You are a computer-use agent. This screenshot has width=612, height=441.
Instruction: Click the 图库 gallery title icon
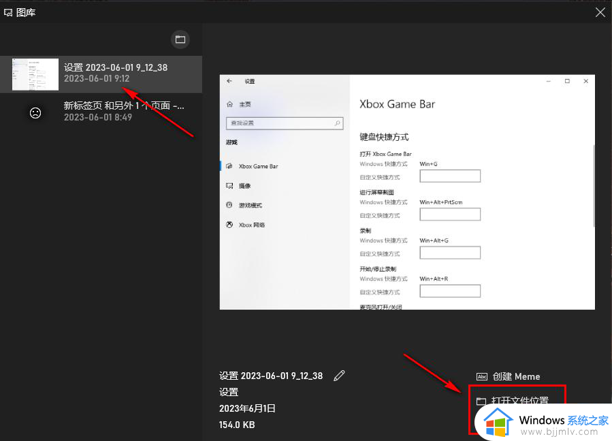coord(7,13)
